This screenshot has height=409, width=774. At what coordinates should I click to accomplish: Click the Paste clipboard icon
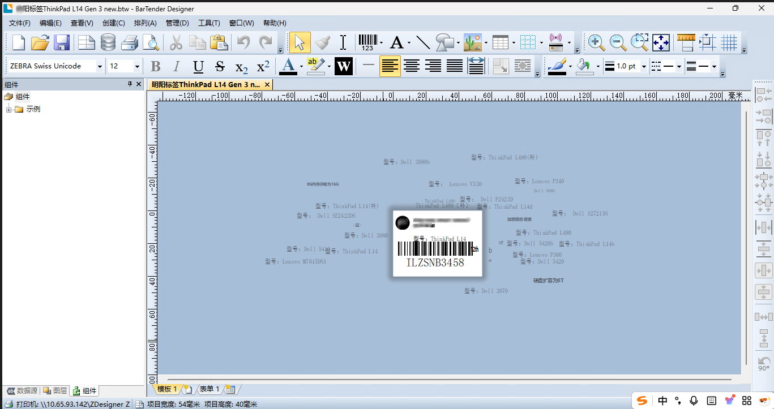(219, 42)
